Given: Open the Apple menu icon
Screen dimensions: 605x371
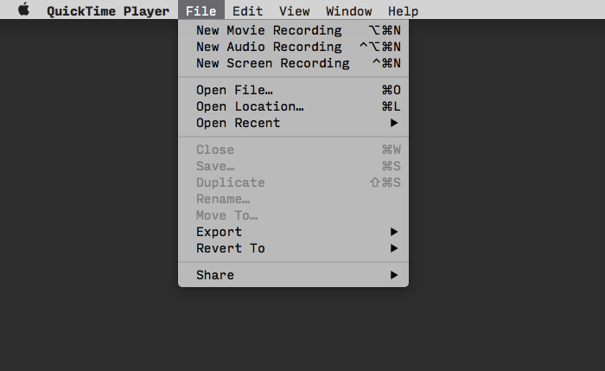Looking at the screenshot, I should click(23, 10).
